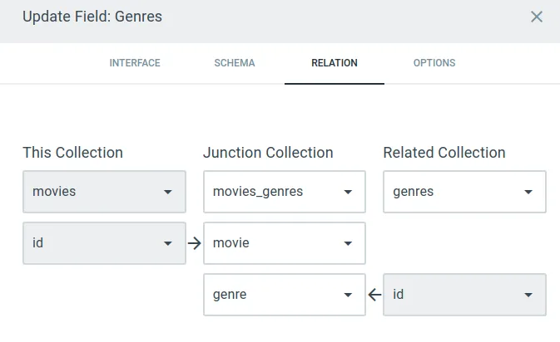Expand the genres related collection dropdown
Image resolution: width=560 pixels, height=342 pixels.
click(x=464, y=192)
